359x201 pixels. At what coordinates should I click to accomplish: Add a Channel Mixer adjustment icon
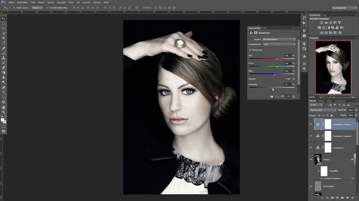pos(337,28)
